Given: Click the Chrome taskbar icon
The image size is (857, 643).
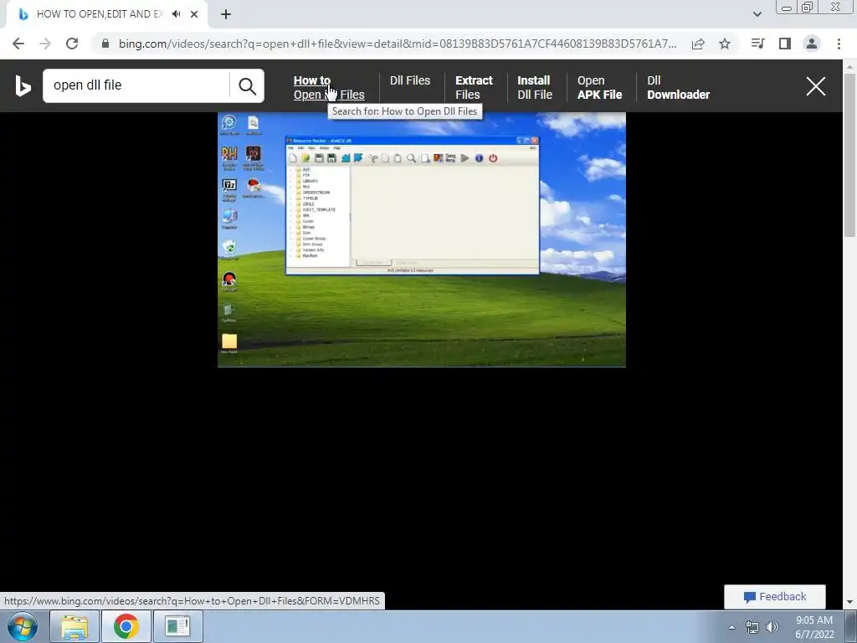Looking at the screenshot, I should 126,626.
